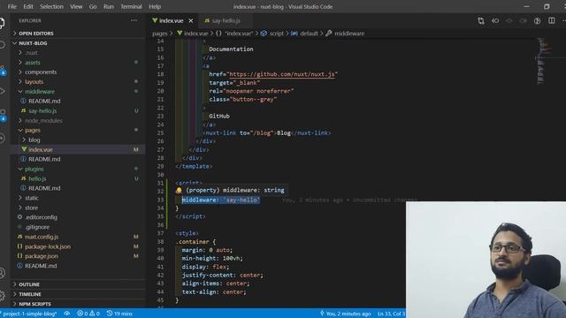
Task: Click the sync eye icon in status bar
Action: 67,314
